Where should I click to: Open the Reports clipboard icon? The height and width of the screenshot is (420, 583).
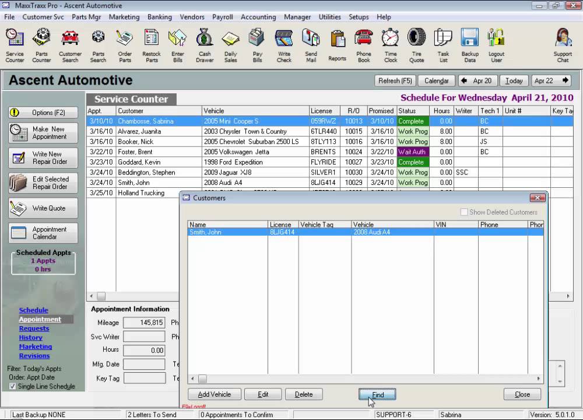click(x=337, y=45)
